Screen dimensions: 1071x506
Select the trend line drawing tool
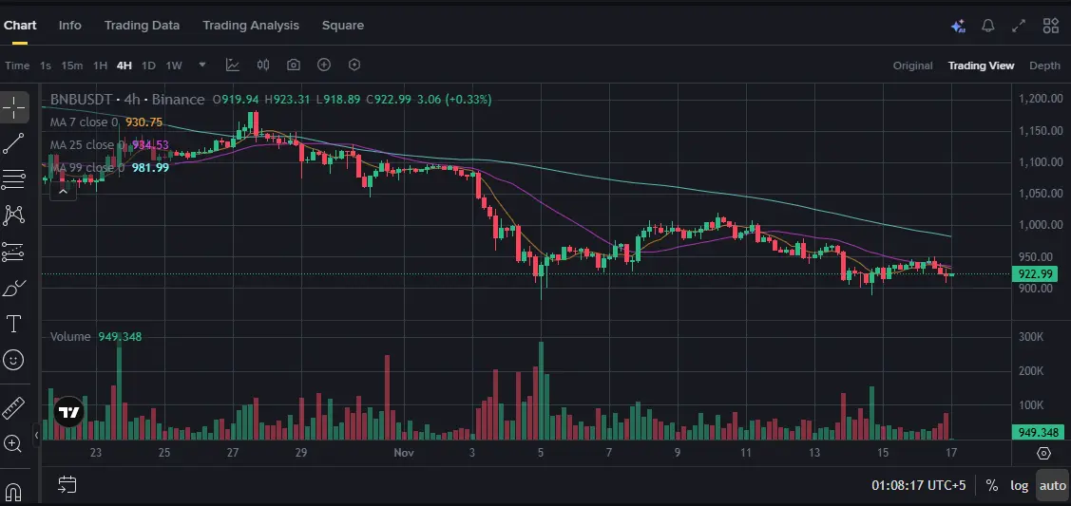pos(14,143)
